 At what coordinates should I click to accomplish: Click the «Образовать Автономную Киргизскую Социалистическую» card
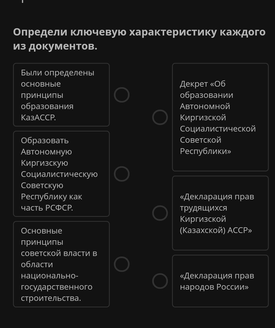(x=61, y=174)
